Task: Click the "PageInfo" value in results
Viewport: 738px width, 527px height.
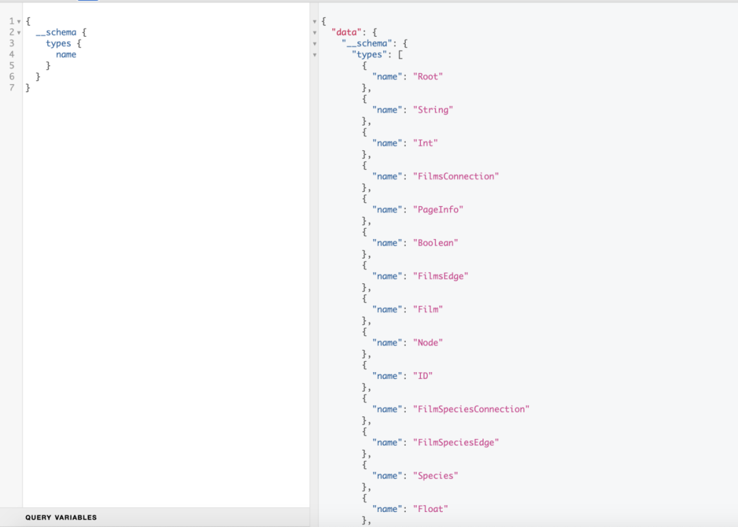Action: (x=438, y=210)
